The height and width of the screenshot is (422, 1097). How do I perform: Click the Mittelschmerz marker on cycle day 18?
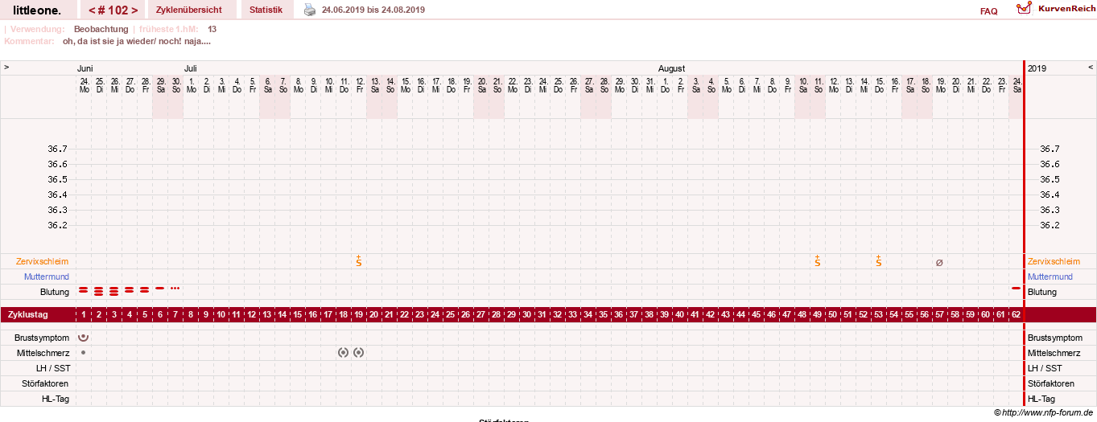(343, 352)
